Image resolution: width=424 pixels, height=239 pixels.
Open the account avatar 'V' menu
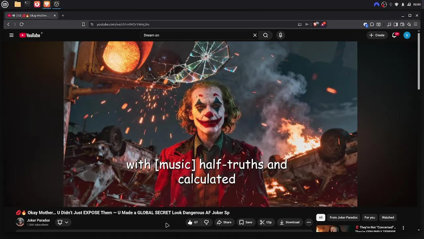pyautogui.click(x=407, y=35)
